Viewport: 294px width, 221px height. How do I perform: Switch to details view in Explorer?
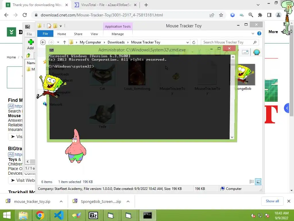click(252, 182)
